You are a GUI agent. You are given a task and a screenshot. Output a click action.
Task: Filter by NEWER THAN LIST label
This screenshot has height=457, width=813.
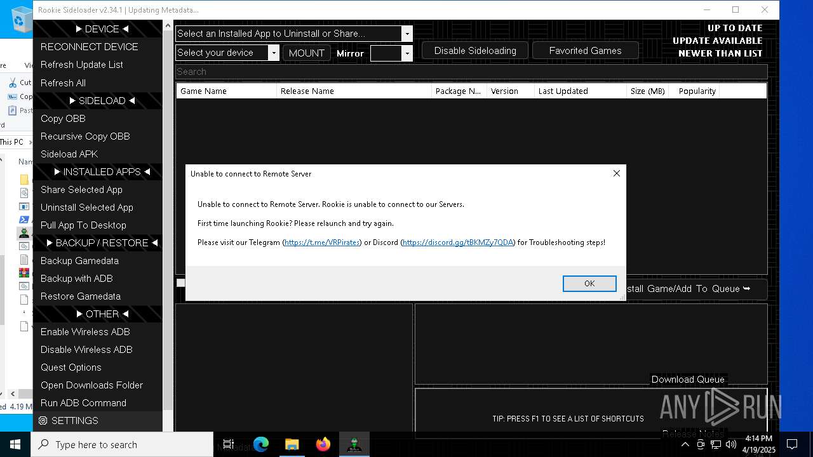720,53
